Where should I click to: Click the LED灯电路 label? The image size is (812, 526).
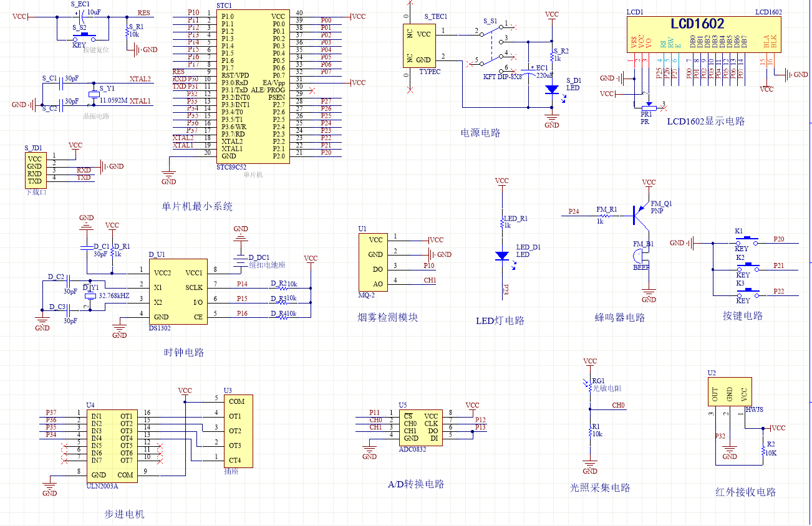tap(500, 320)
